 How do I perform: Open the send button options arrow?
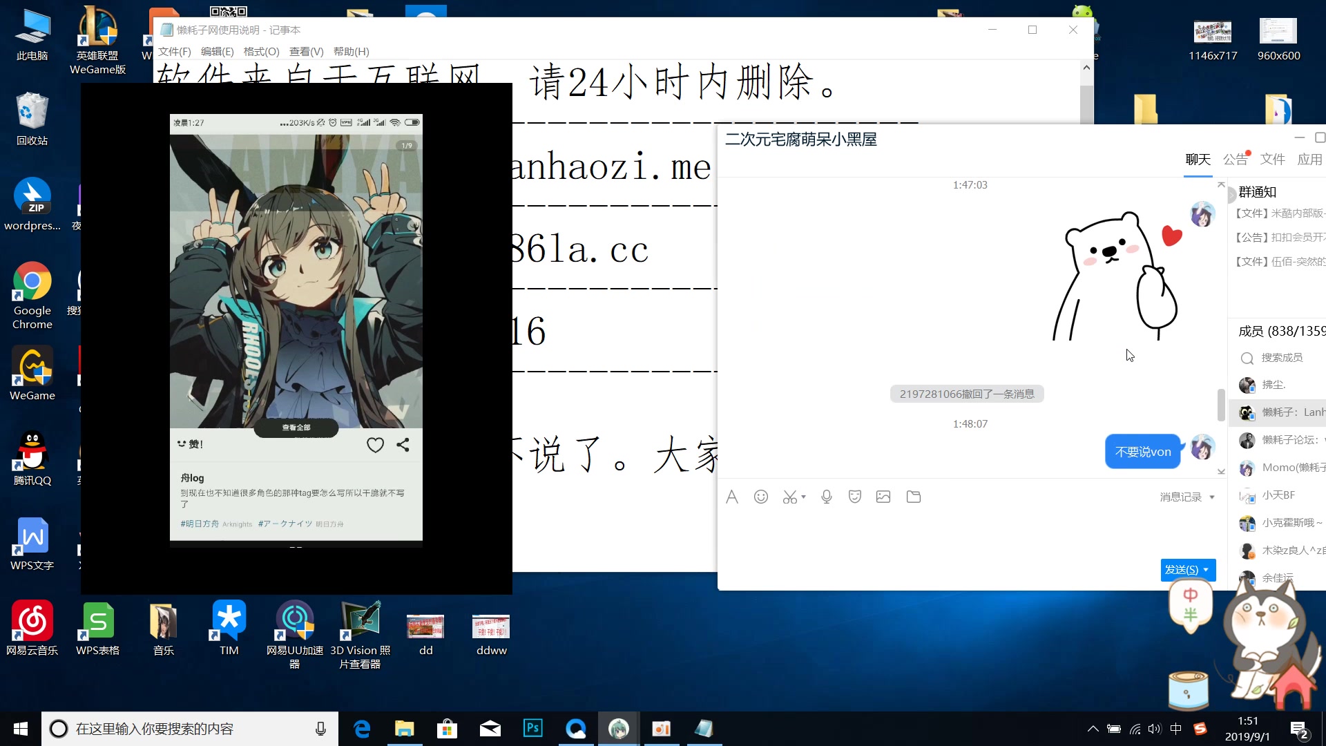pyautogui.click(x=1207, y=570)
